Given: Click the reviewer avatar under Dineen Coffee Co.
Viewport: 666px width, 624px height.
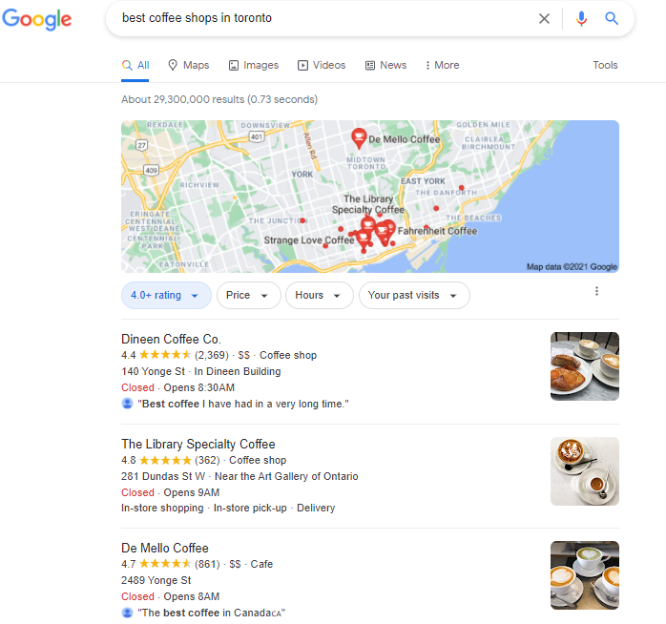Looking at the screenshot, I should pyautogui.click(x=127, y=403).
